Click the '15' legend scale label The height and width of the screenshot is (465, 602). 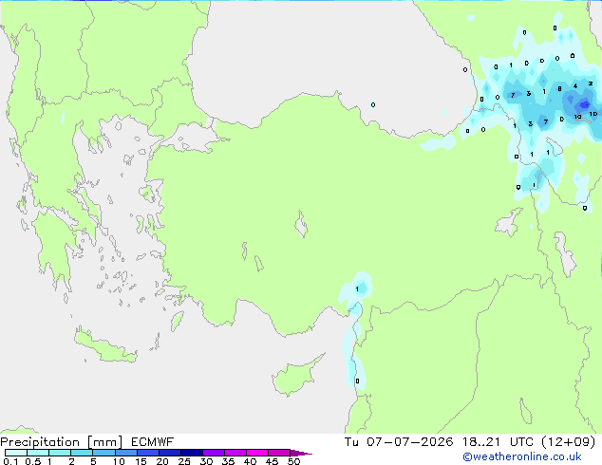coord(141,461)
